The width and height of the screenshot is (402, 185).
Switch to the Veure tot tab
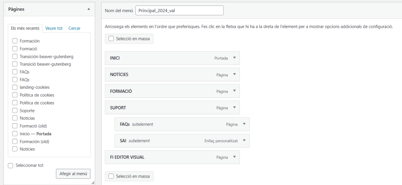[x=54, y=28]
